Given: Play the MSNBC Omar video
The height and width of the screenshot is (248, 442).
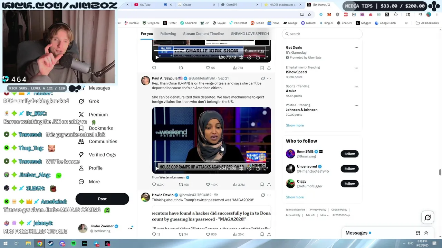Looking at the screenshot, I should [157, 168].
